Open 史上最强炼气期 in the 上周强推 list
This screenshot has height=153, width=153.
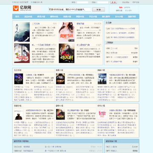coord(116,62)
